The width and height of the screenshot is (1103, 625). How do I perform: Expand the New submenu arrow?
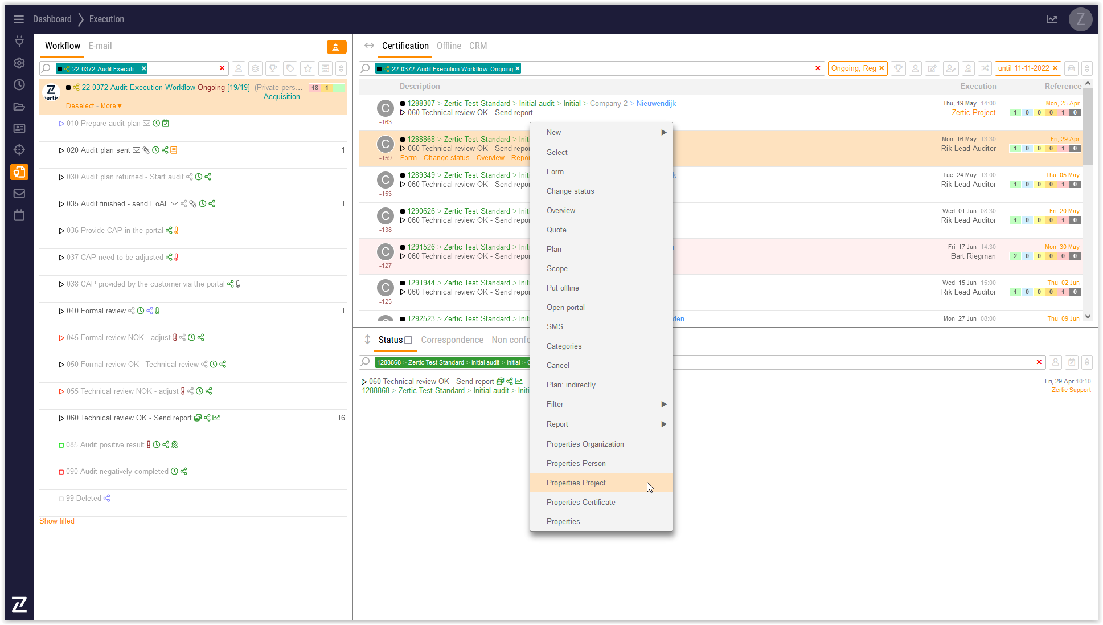tap(663, 132)
